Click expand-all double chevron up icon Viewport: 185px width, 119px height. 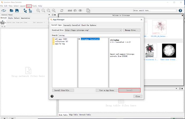(5, 26)
